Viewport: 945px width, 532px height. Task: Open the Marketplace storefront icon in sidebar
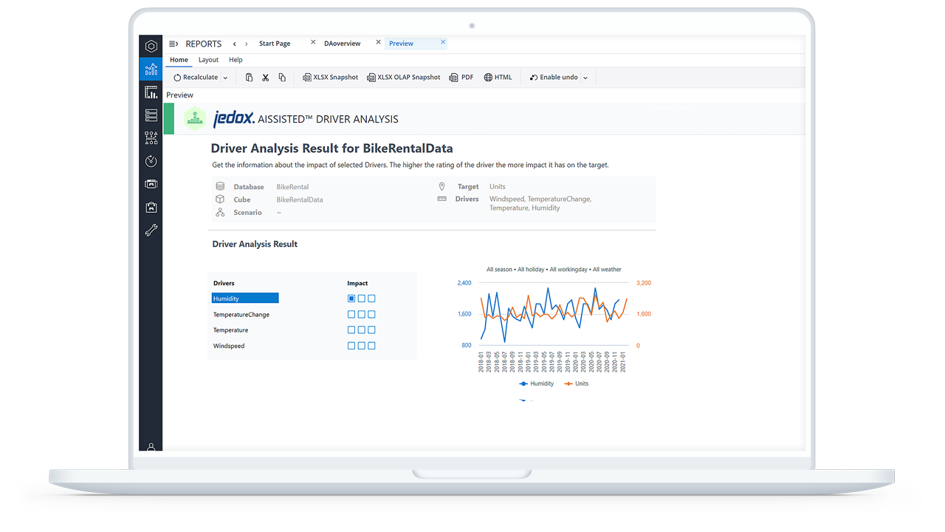[x=151, y=184]
